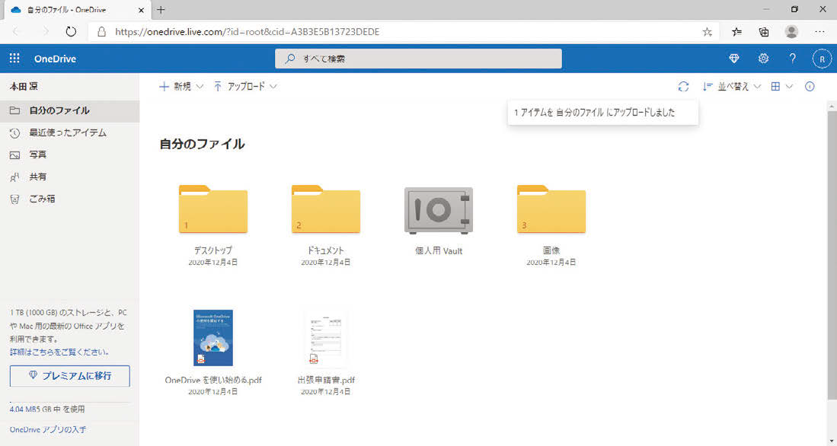
Task: Open the 出張申請書.pdf file thumbnail
Action: click(326, 337)
